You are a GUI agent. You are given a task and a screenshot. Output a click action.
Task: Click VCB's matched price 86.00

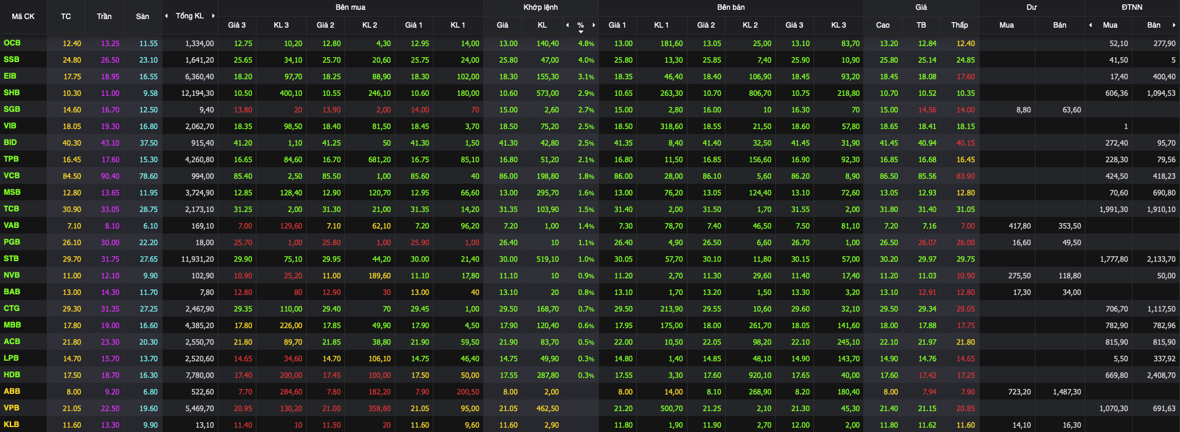[x=508, y=176]
